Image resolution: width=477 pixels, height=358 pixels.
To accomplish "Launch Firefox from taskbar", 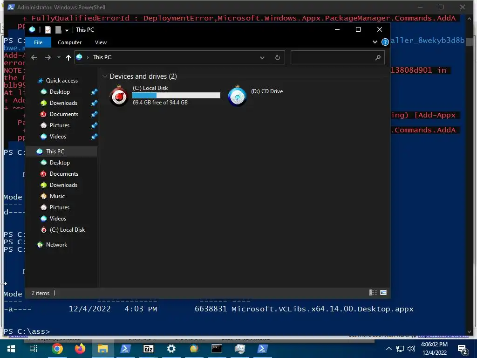I will (x=80, y=349).
